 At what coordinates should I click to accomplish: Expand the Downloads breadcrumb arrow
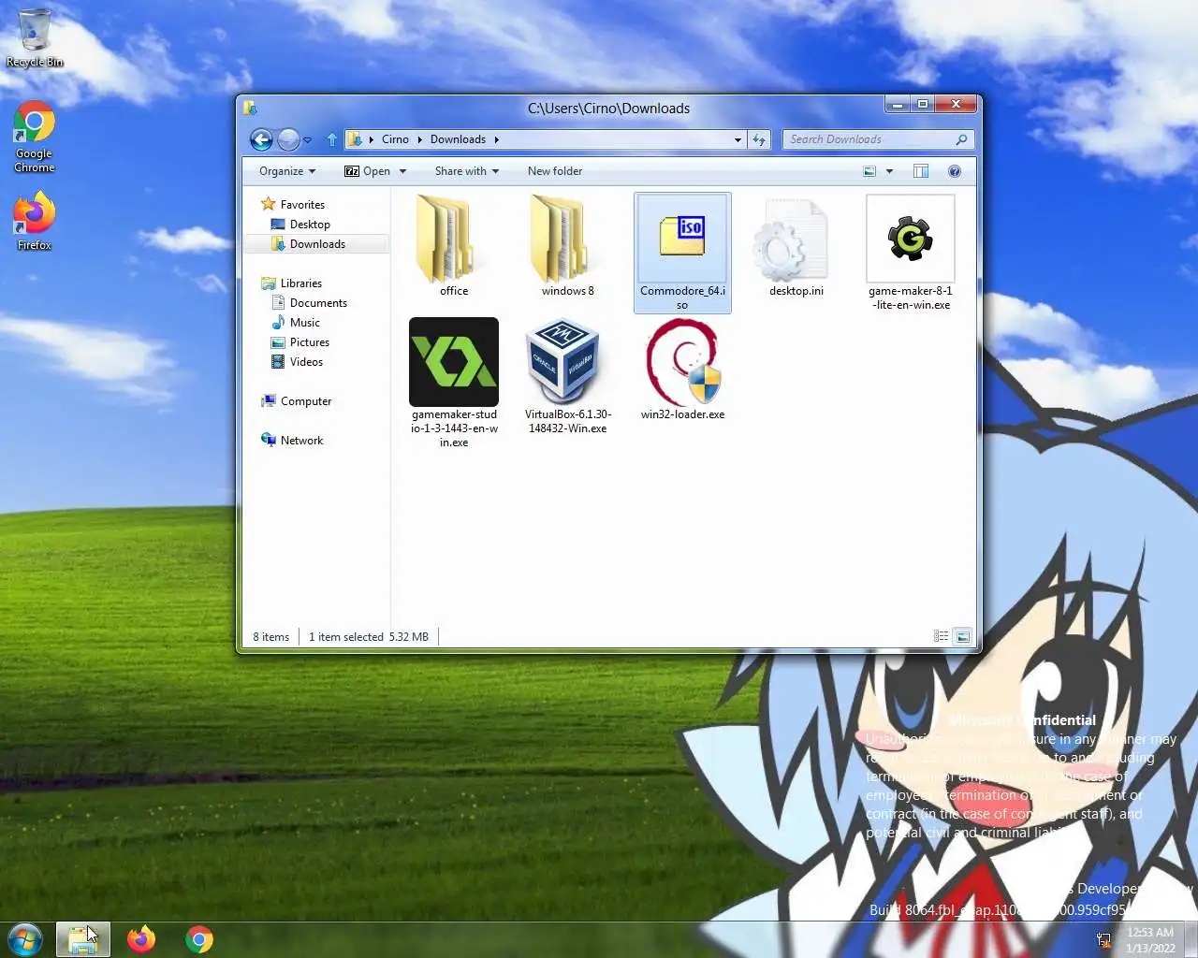coord(496,139)
